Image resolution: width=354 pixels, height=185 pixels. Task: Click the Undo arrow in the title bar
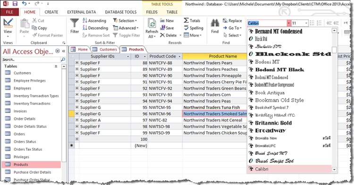tap(25, 3)
